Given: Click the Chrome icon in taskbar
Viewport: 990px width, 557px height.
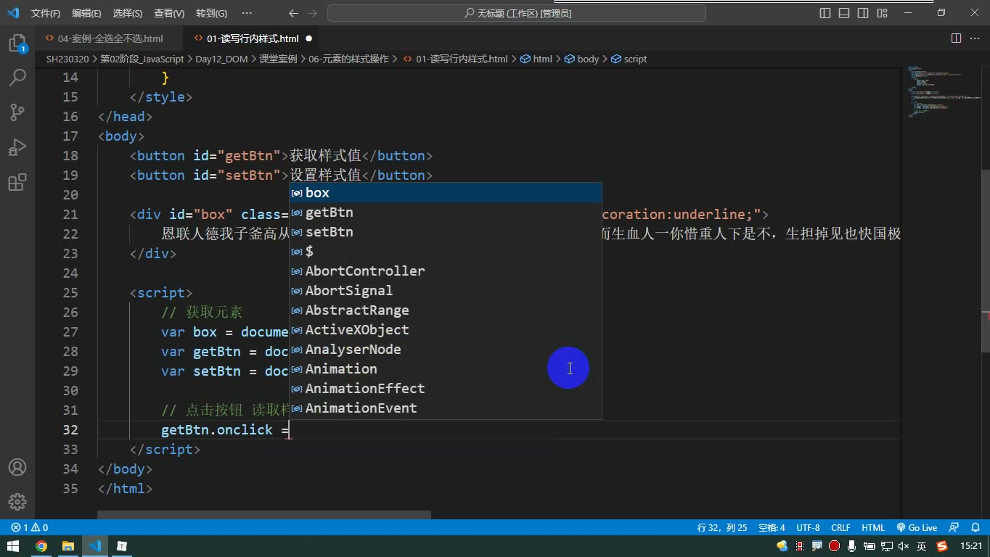Looking at the screenshot, I should pyautogui.click(x=41, y=546).
